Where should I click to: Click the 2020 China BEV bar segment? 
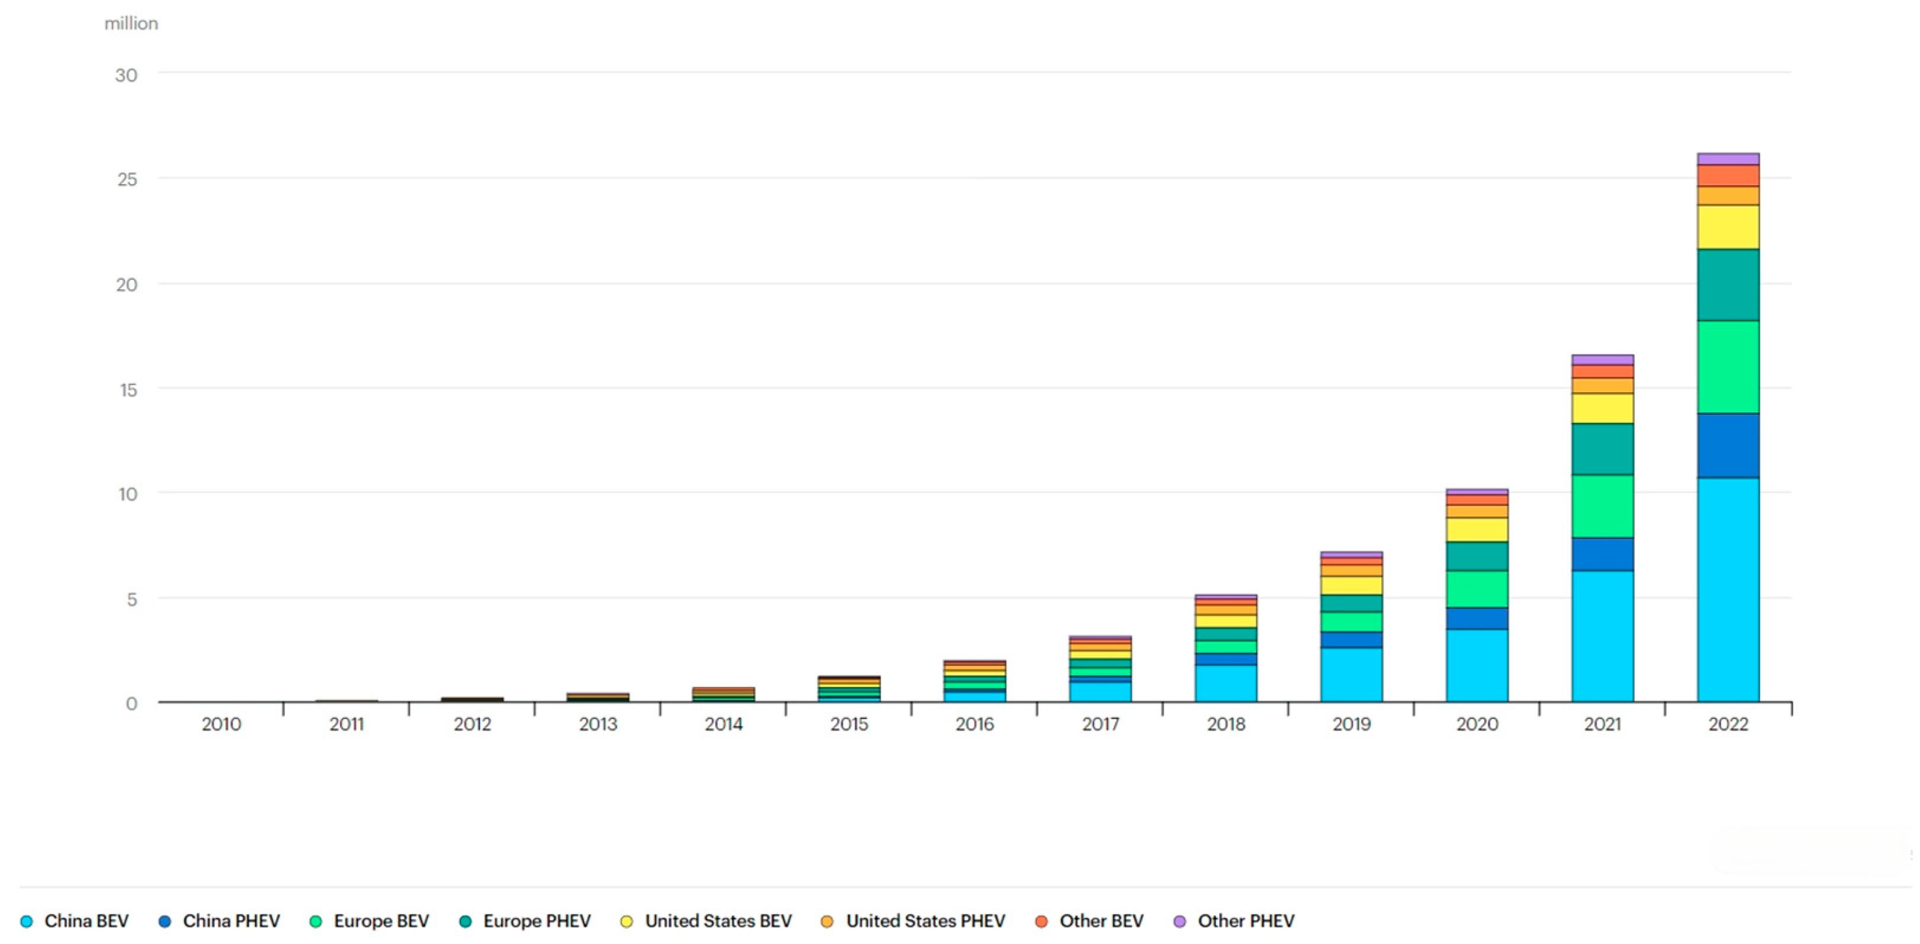pos(1476,665)
